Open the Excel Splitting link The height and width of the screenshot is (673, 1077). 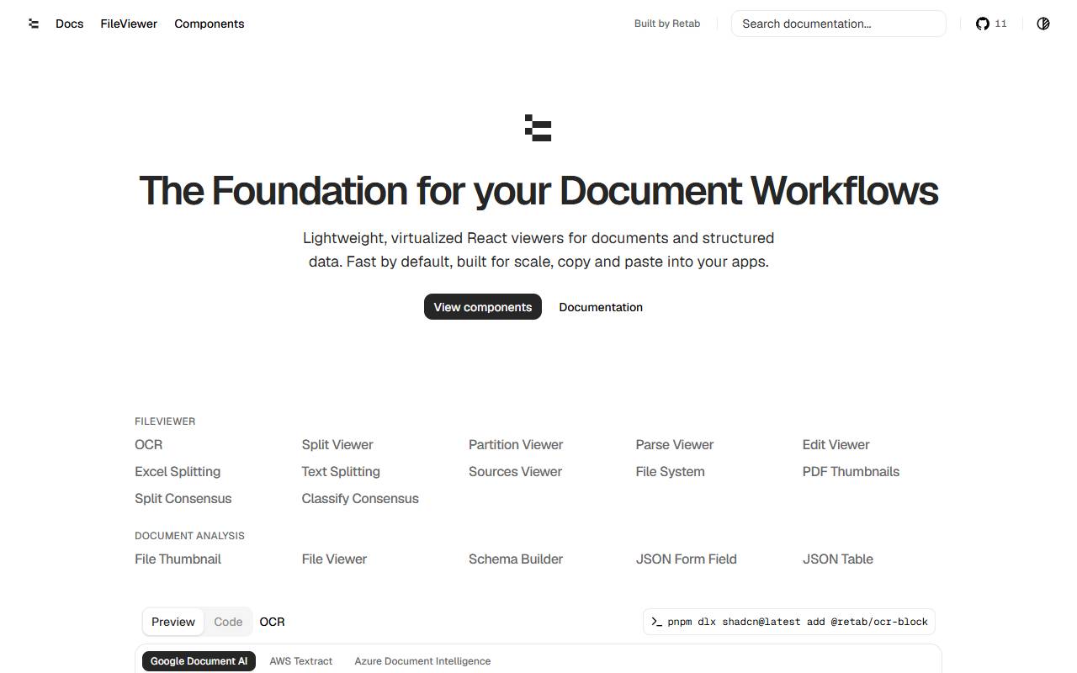(x=178, y=471)
